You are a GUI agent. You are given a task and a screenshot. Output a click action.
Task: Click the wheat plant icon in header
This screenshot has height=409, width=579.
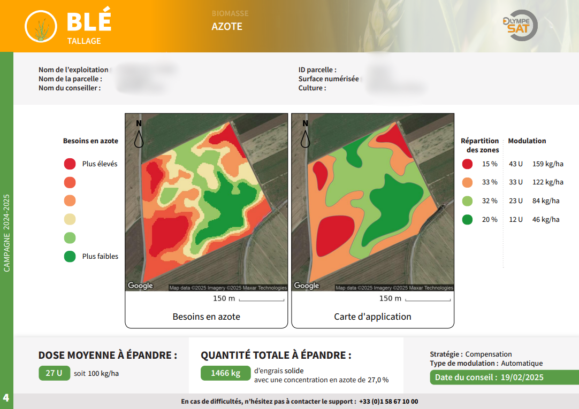click(x=41, y=26)
